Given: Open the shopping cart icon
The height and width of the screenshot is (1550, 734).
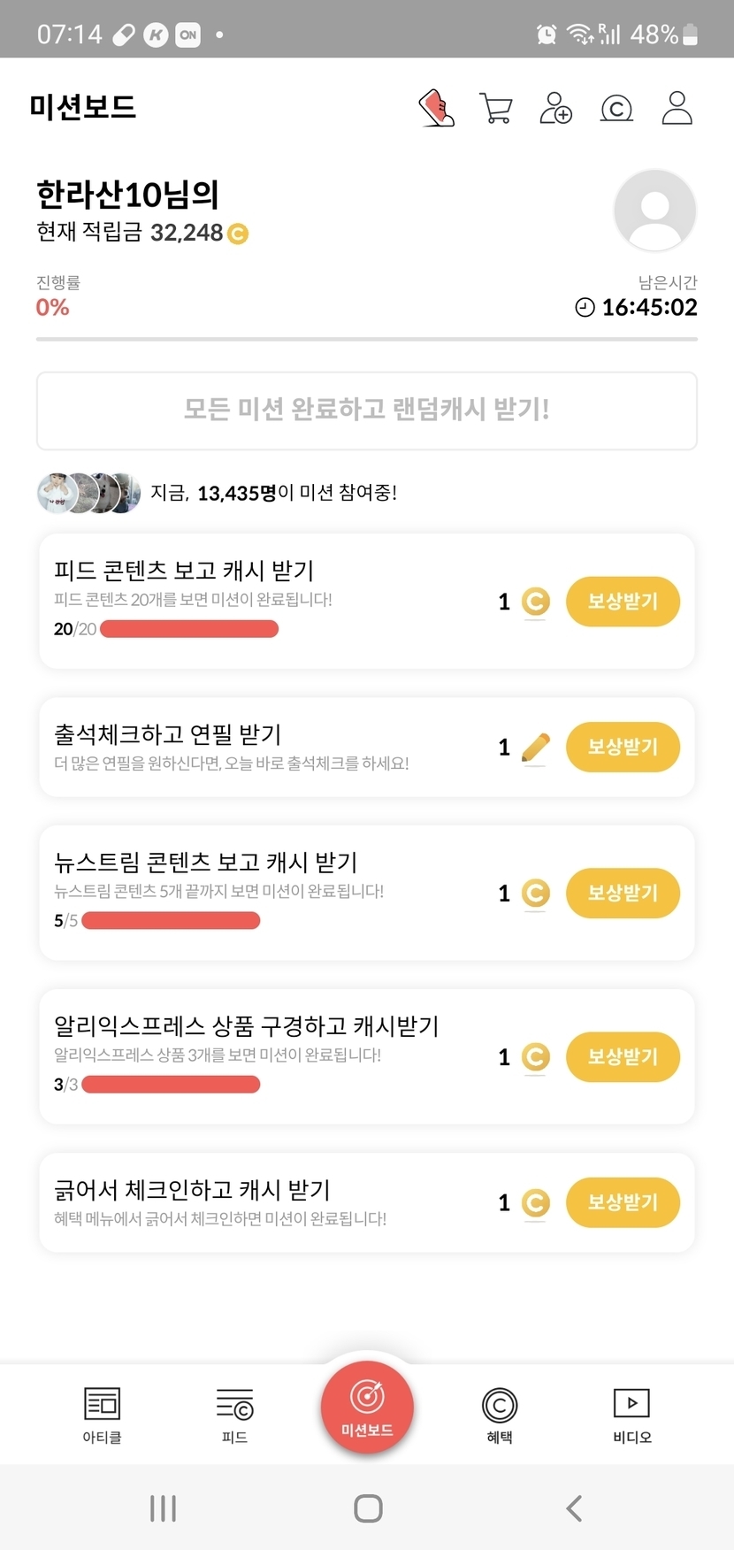Looking at the screenshot, I should (x=496, y=109).
